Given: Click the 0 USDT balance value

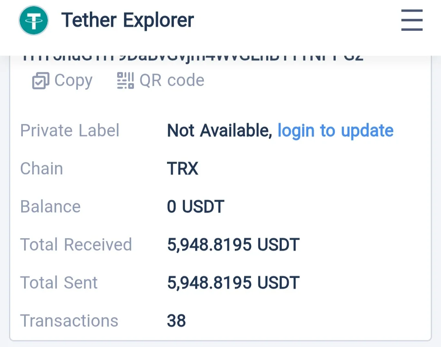Looking at the screenshot, I should (x=196, y=207).
